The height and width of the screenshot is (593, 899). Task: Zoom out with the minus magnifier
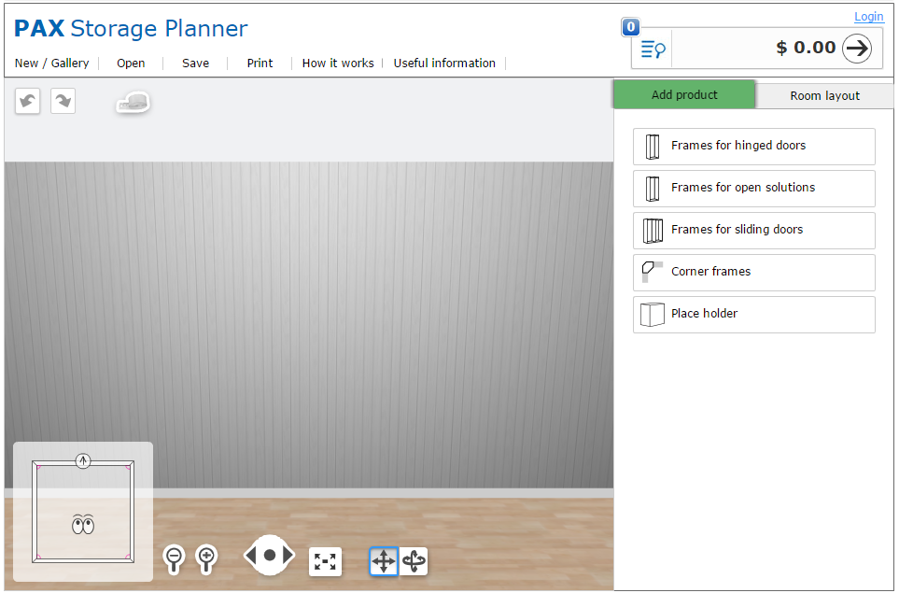(x=174, y=559)
